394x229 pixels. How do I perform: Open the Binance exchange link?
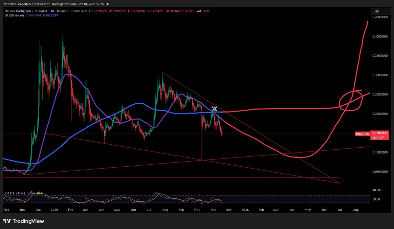pos(62,11)
